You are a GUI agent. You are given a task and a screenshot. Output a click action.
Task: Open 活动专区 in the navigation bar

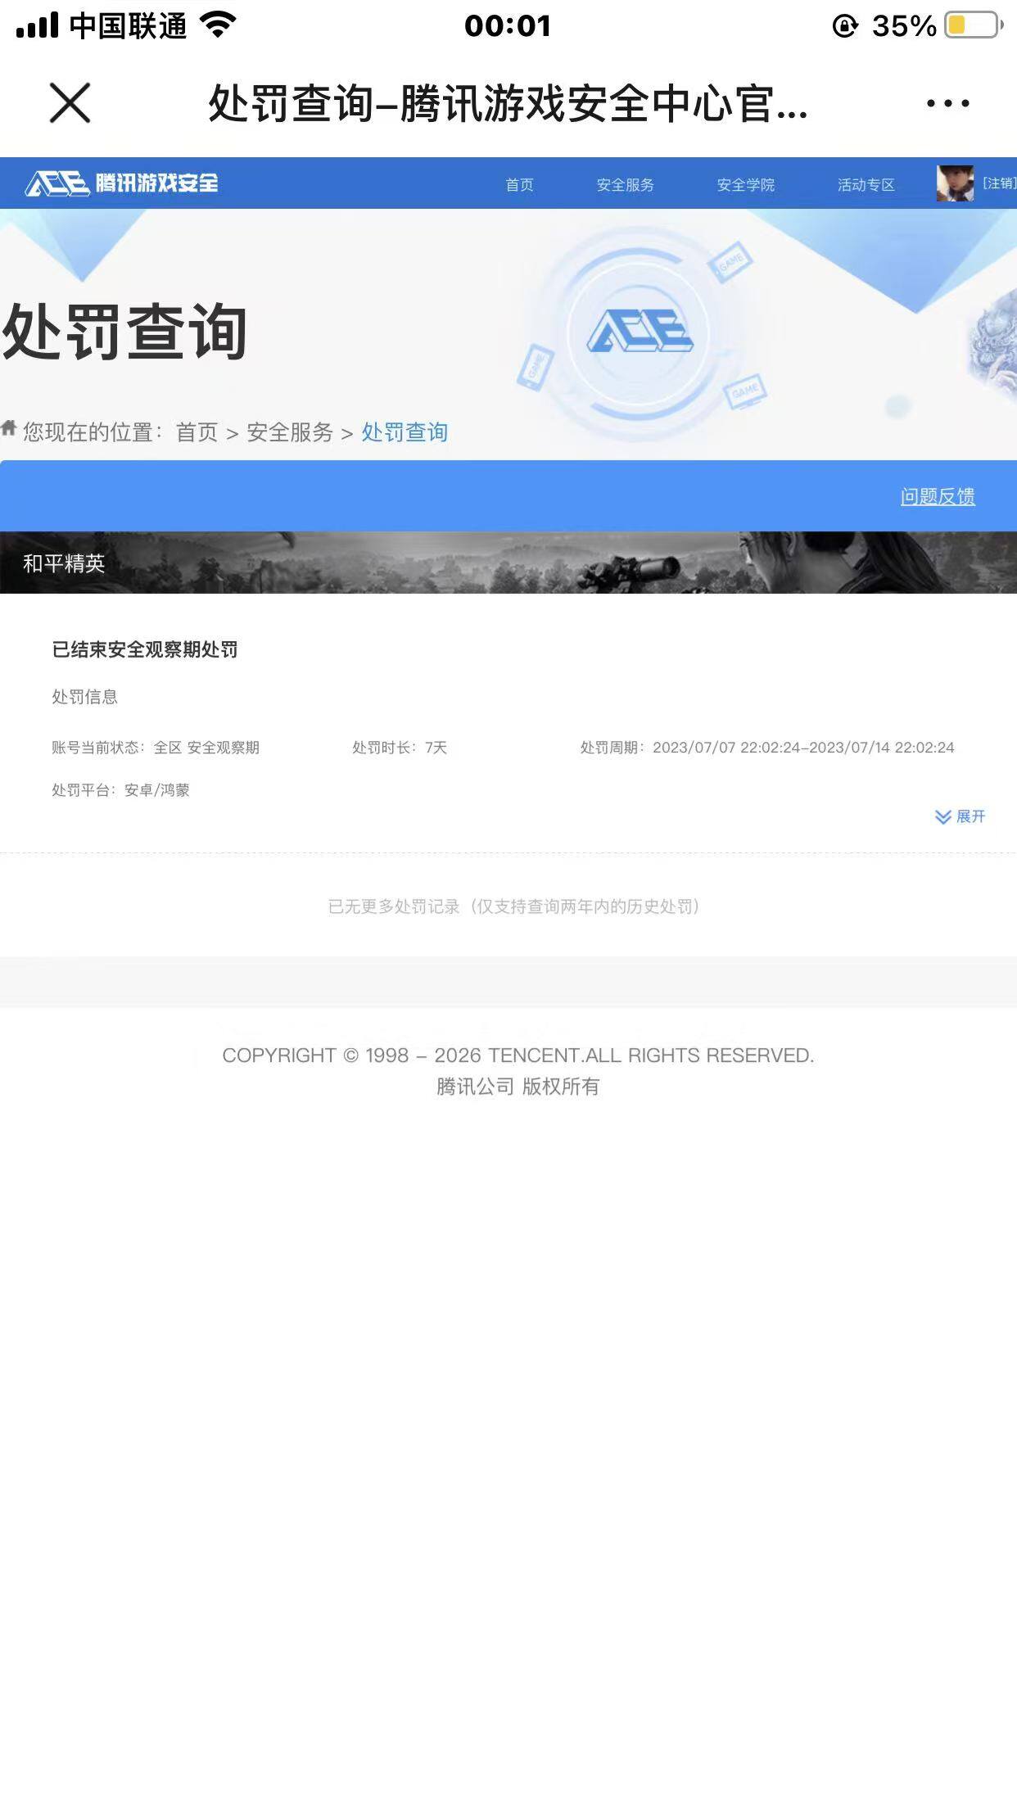click(866, 185)
